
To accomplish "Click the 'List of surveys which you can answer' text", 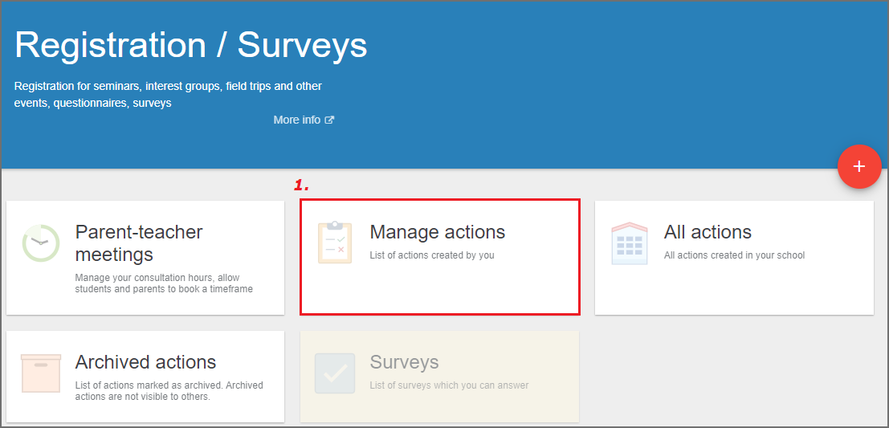I will 449,385.
